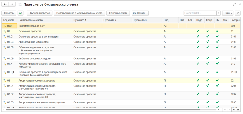
Task: Click the account icon in row 02.01
Action: (5, 86)
